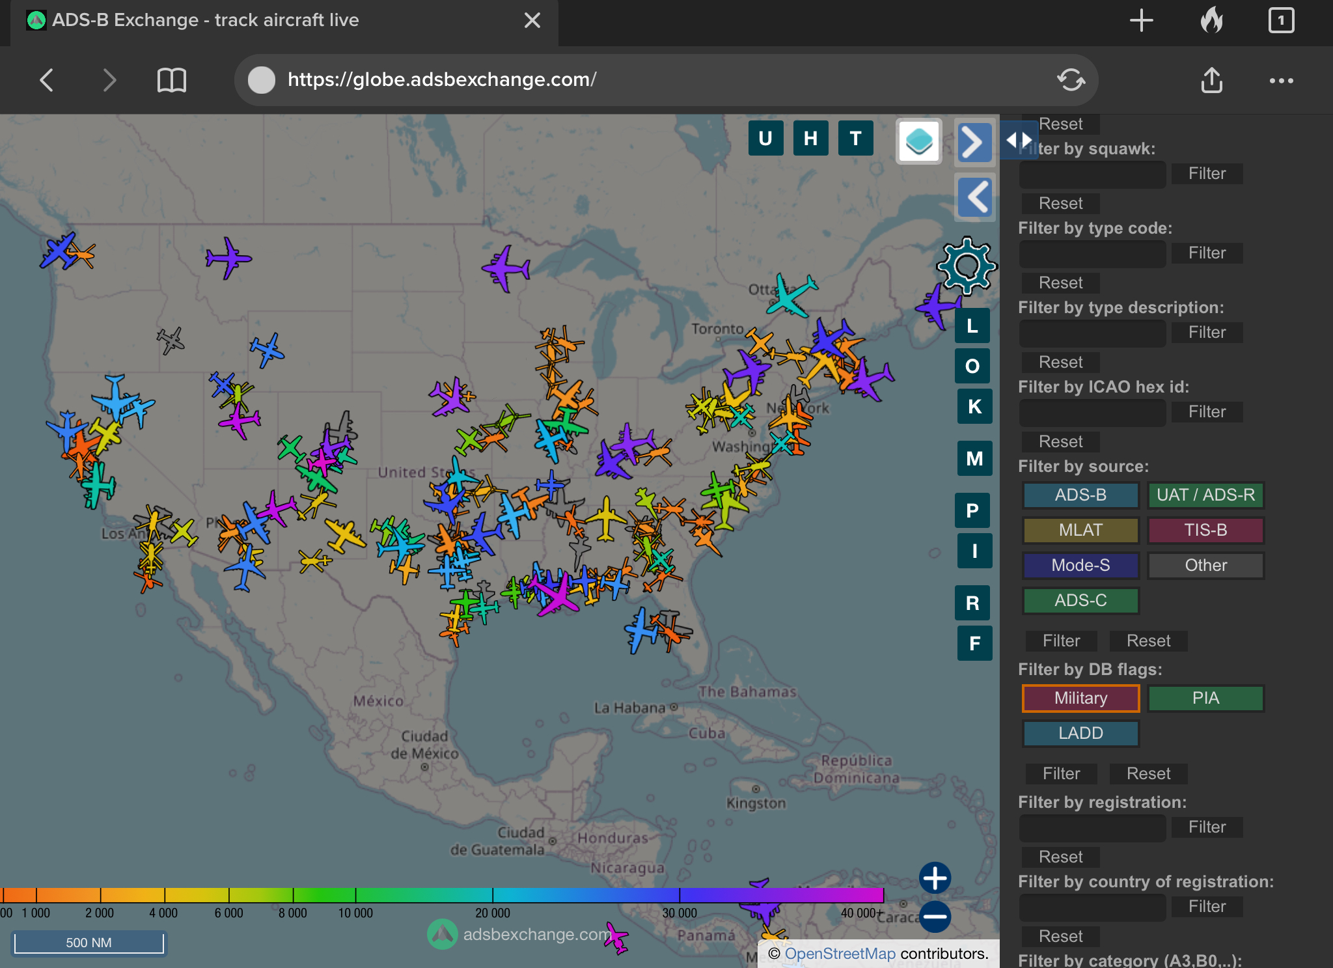
Task: Click the O map button
Action: (972, 366)
